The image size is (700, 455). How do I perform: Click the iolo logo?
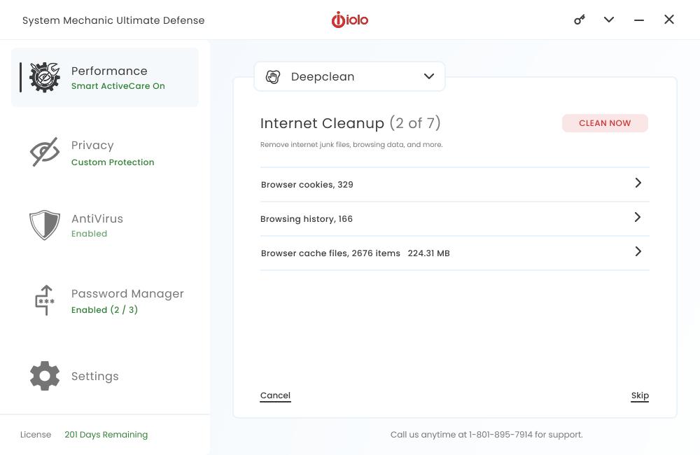tap(350, 20)
